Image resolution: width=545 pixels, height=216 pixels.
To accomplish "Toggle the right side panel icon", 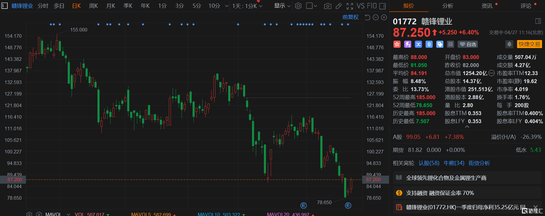I will coord(383,6).
